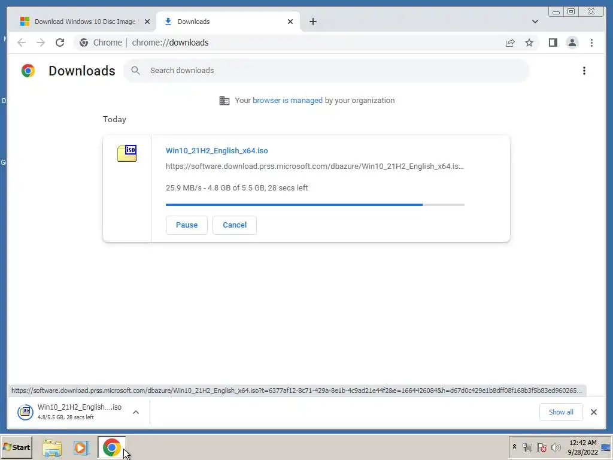Open the profile avatar icon

coord(572,43)
